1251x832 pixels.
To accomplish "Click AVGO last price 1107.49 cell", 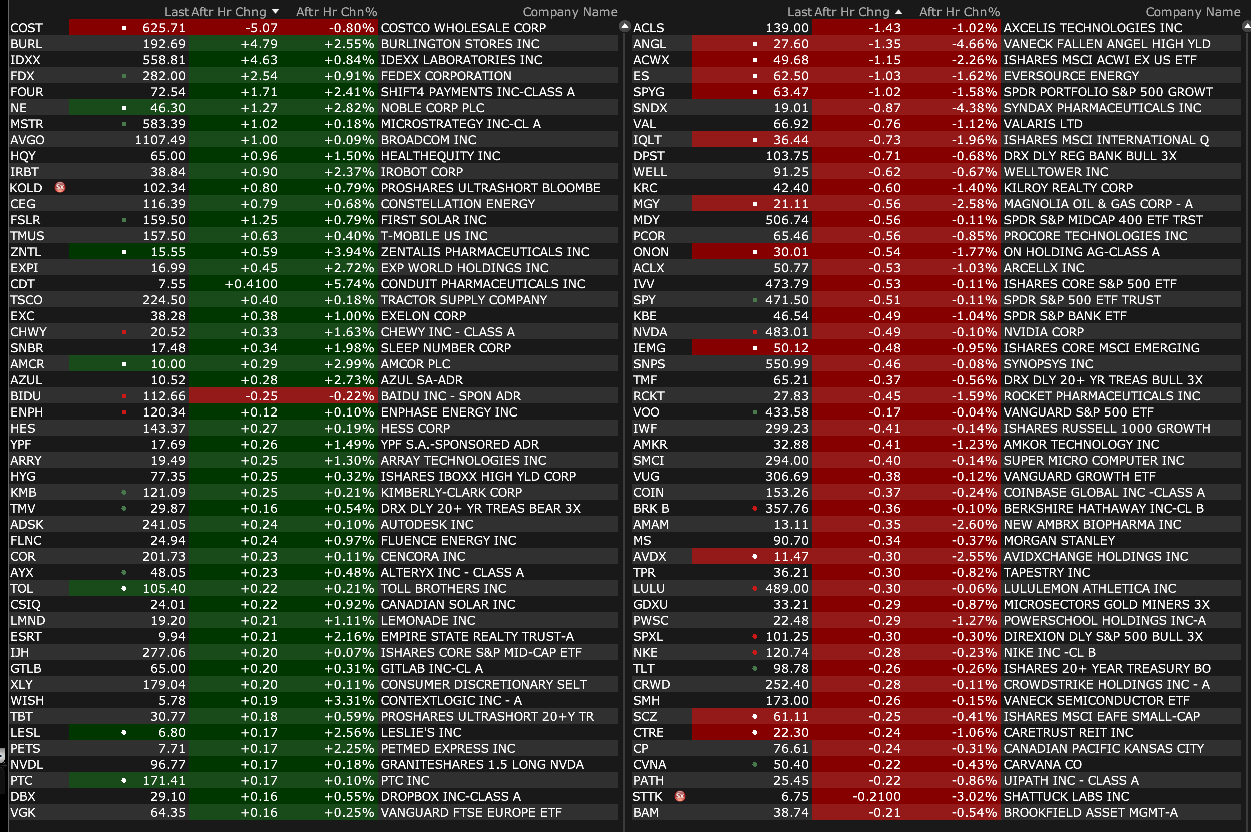I will tap(160, 140).
